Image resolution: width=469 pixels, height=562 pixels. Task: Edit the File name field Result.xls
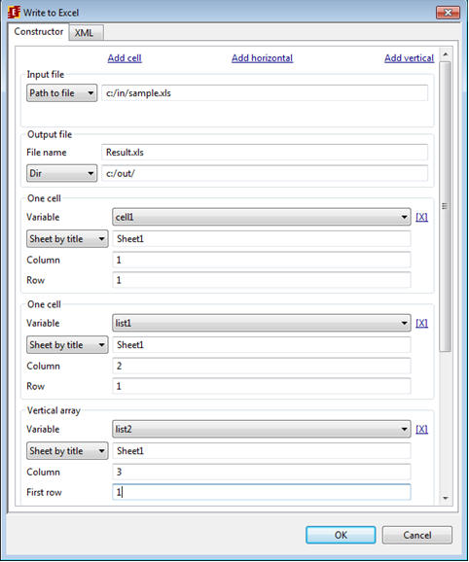[265, 153]
